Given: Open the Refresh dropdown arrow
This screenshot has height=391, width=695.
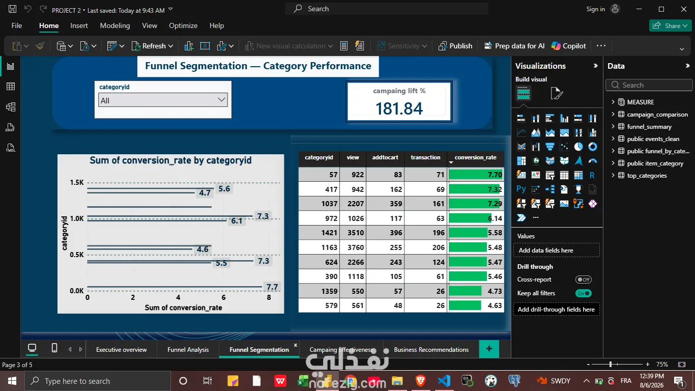Looking at the screenshot, I should [x=170, y=46].
